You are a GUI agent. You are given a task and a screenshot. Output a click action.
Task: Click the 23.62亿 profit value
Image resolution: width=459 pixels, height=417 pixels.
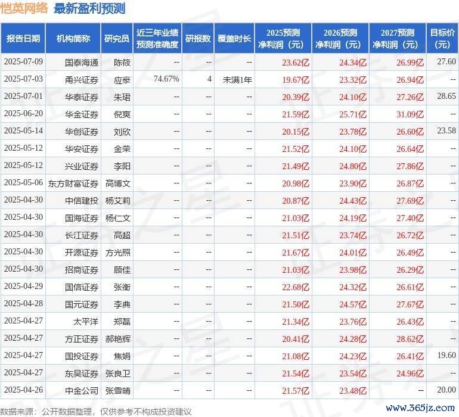point(296,63)
